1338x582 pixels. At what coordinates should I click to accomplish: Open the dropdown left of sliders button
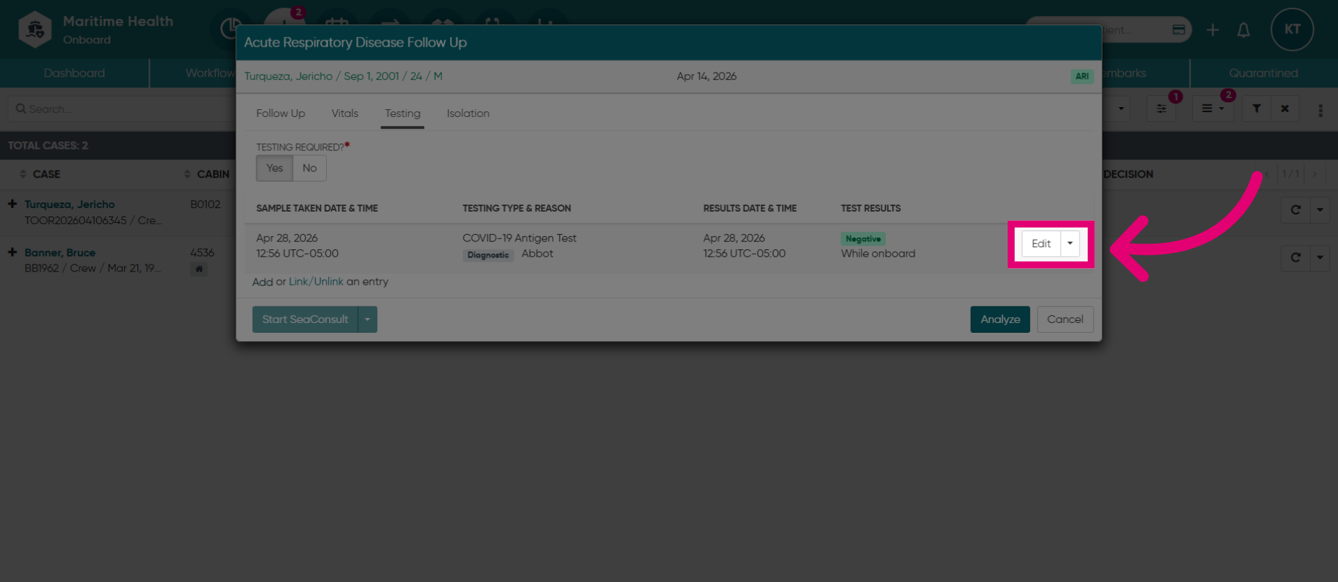pos(1121,109)
